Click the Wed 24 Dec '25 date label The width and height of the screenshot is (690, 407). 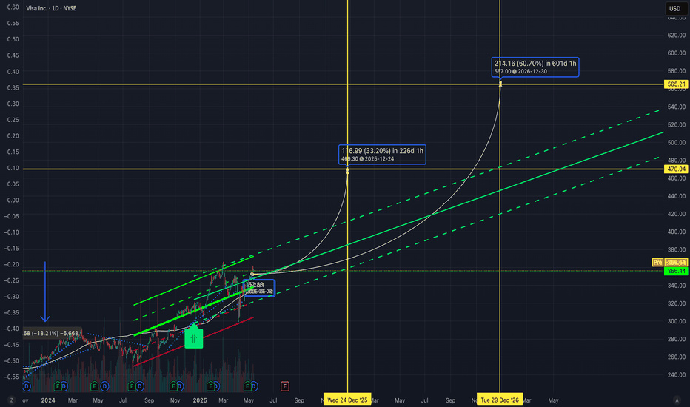[347, 400]
